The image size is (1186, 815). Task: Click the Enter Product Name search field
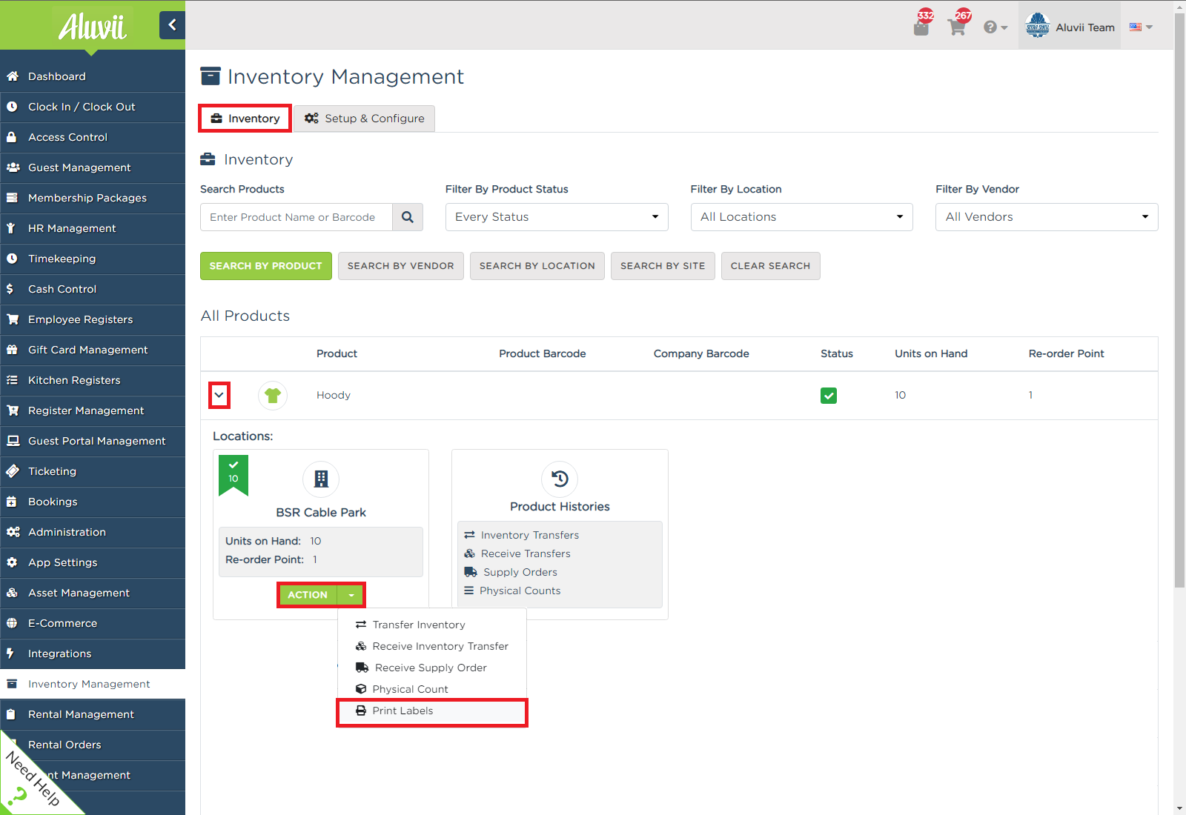296,216
